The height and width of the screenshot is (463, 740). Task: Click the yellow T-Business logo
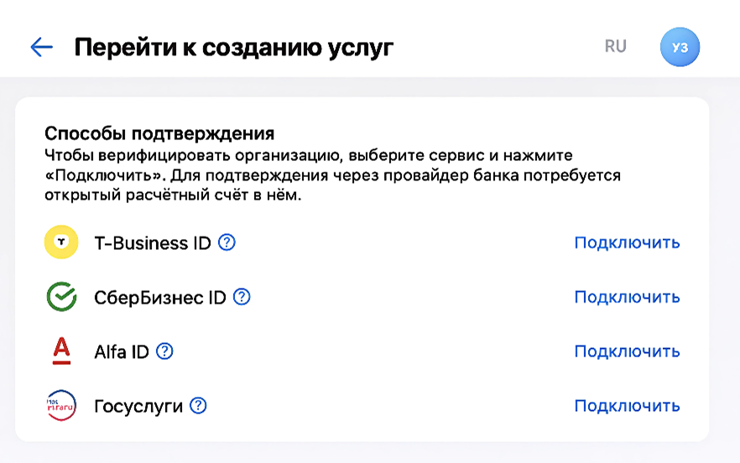point(61,242)
